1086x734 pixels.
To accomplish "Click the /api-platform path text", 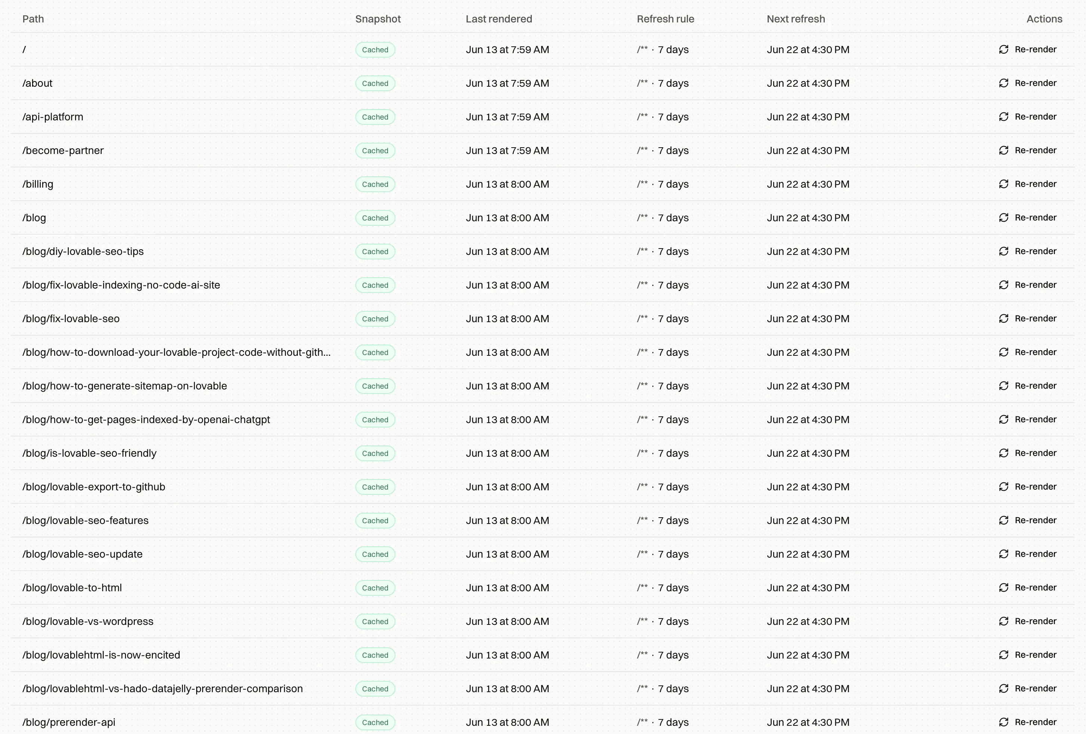I will [53, 117].
